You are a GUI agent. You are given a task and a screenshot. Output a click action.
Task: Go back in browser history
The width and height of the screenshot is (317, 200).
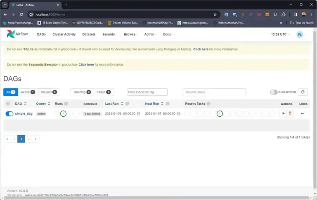tap(5, 14)
